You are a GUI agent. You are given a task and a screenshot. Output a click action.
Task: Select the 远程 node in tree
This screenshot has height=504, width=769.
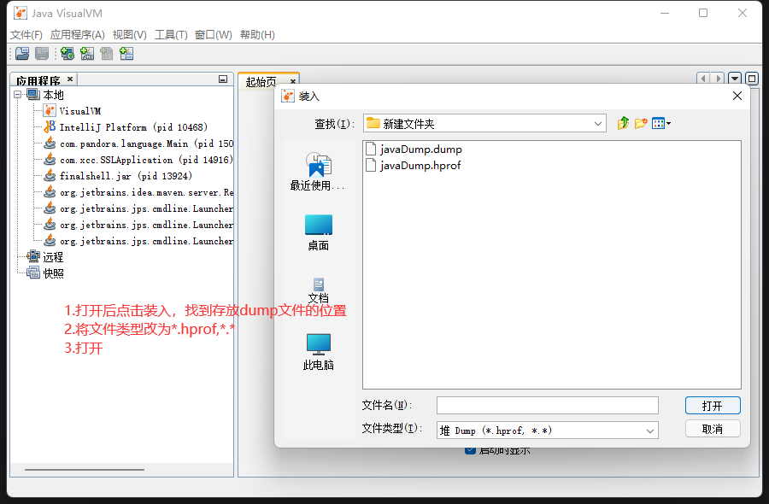click(53, 257)
